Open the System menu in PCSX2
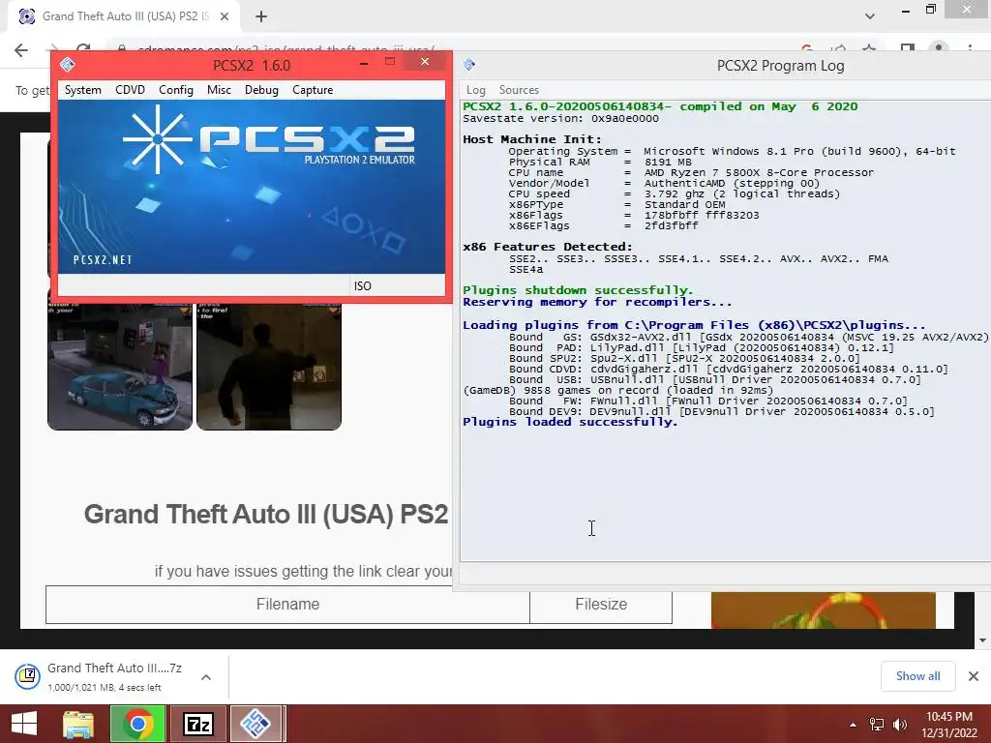The width and height of the screenshot is (991, 743). (83, 90)
